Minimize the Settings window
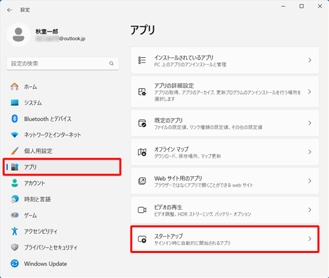329x278 pixels. (284, 6)
